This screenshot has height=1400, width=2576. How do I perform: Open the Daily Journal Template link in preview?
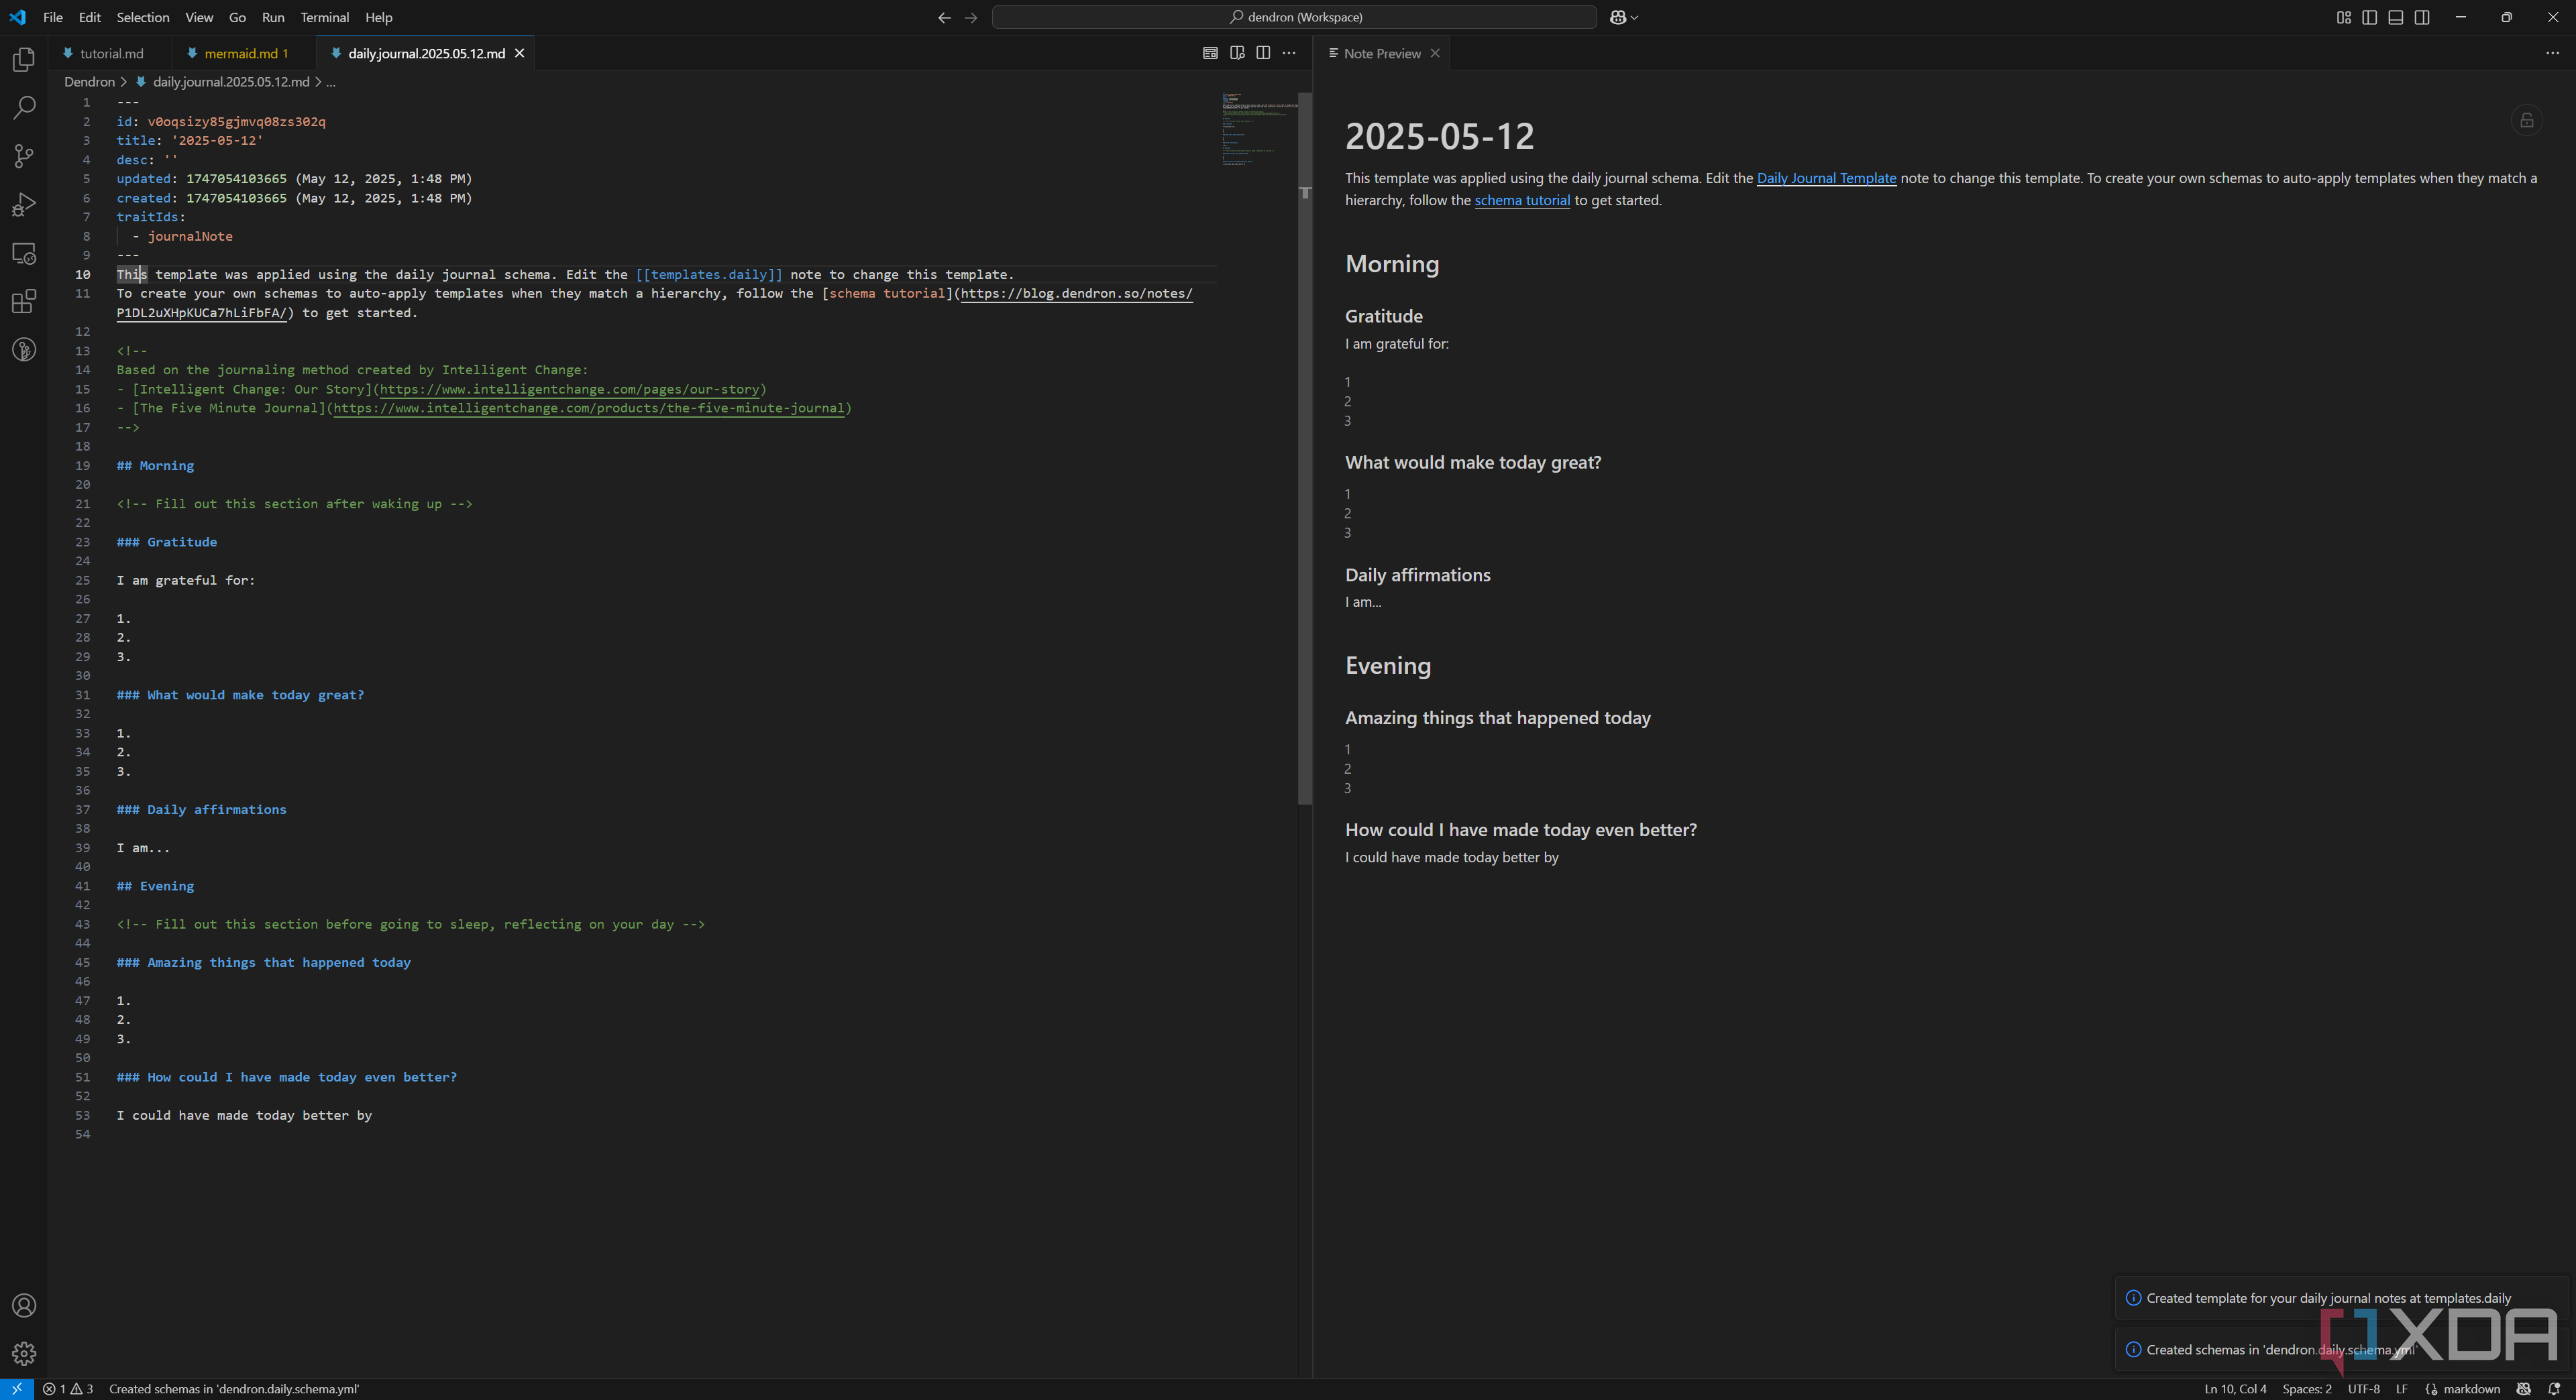pyautogui.click(x=1826, y=178)
